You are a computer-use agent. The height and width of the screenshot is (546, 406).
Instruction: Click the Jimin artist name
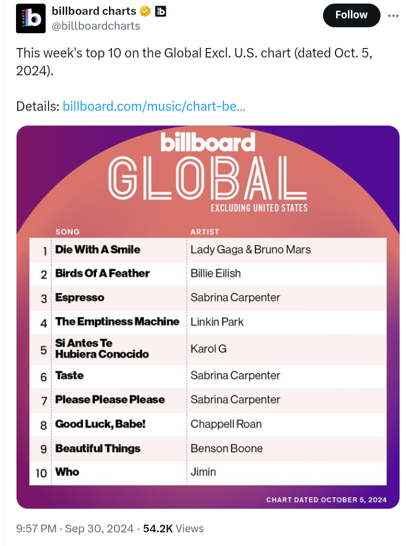(203, 472)
